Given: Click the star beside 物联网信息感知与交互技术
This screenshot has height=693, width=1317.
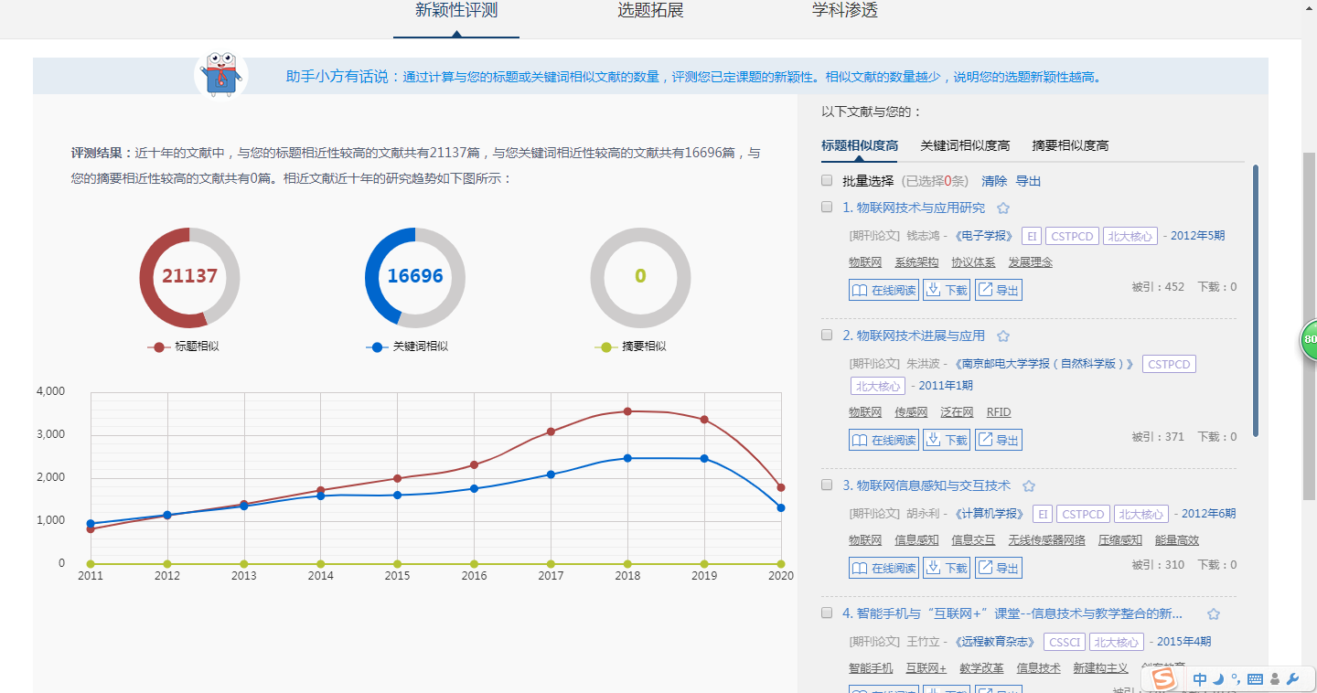Looking at the screenshot, I should [1028, 486].
